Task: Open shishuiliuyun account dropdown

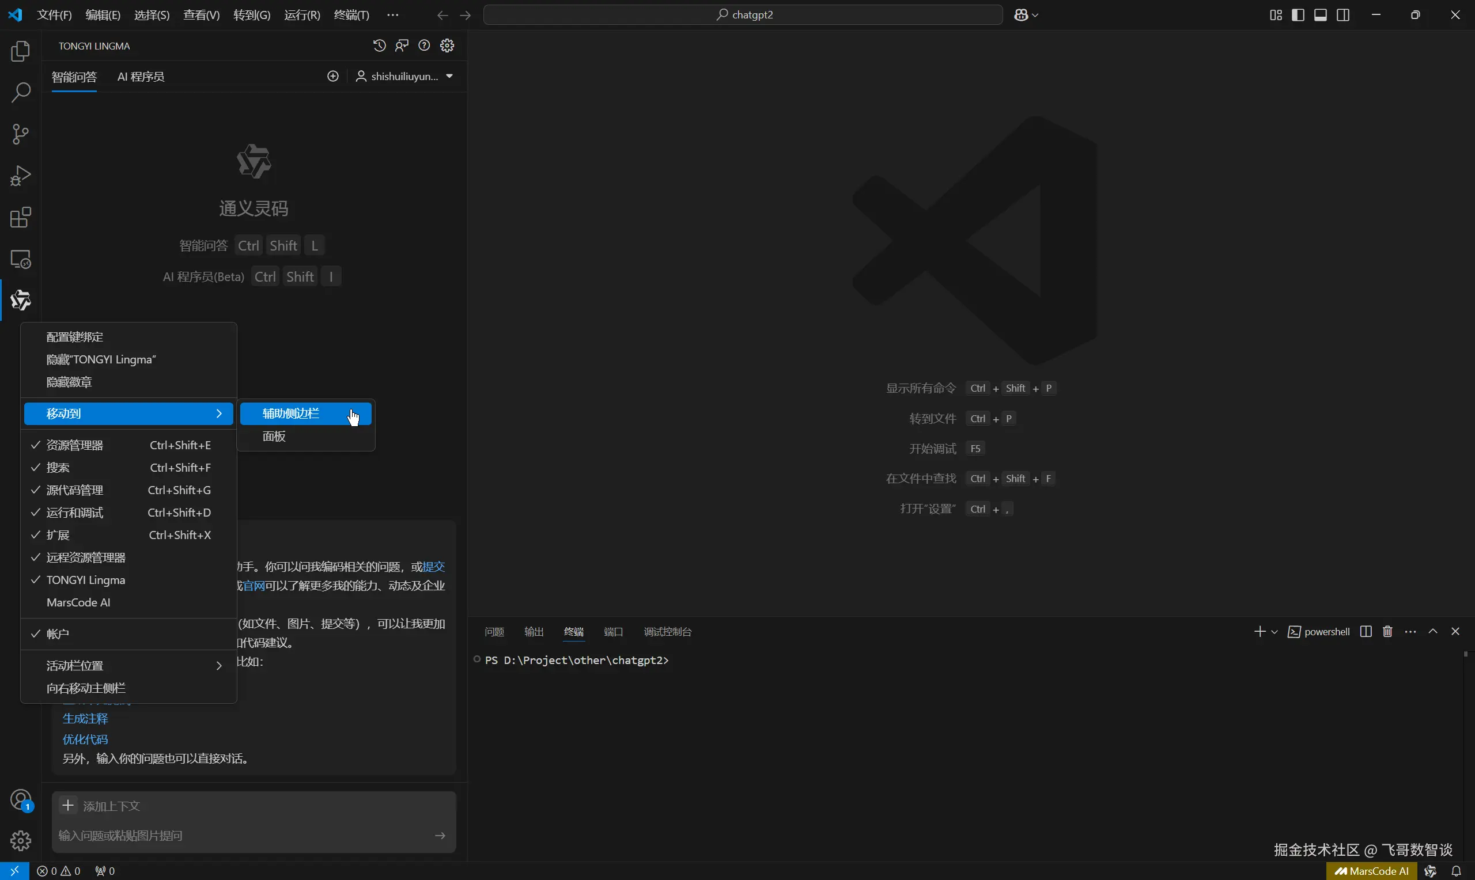Action: coord(405,77)
